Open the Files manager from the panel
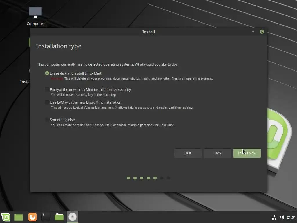 click(59, 217)
